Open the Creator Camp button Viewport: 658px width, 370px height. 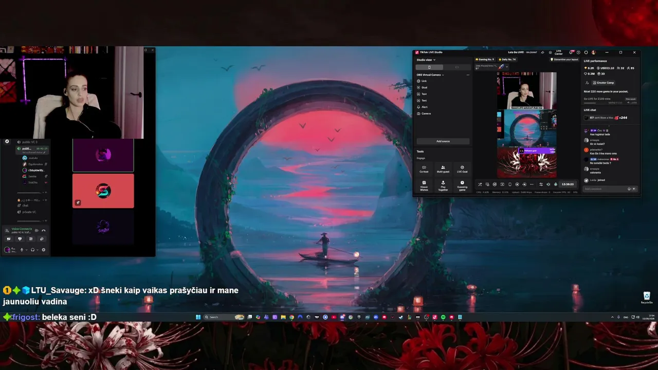tap(604, 82)
